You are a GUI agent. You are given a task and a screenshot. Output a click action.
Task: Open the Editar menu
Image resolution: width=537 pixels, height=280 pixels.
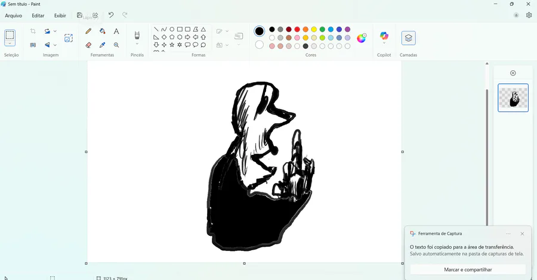click(38, 15)
